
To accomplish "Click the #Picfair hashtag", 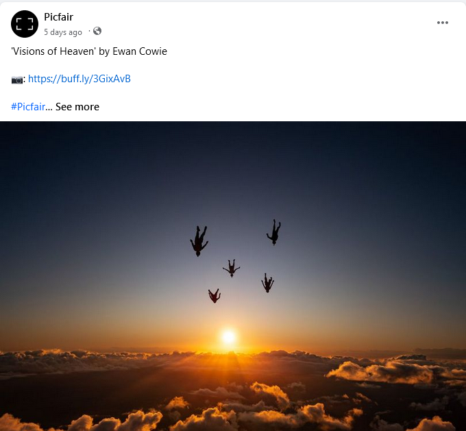I will [x=28, y=106].
